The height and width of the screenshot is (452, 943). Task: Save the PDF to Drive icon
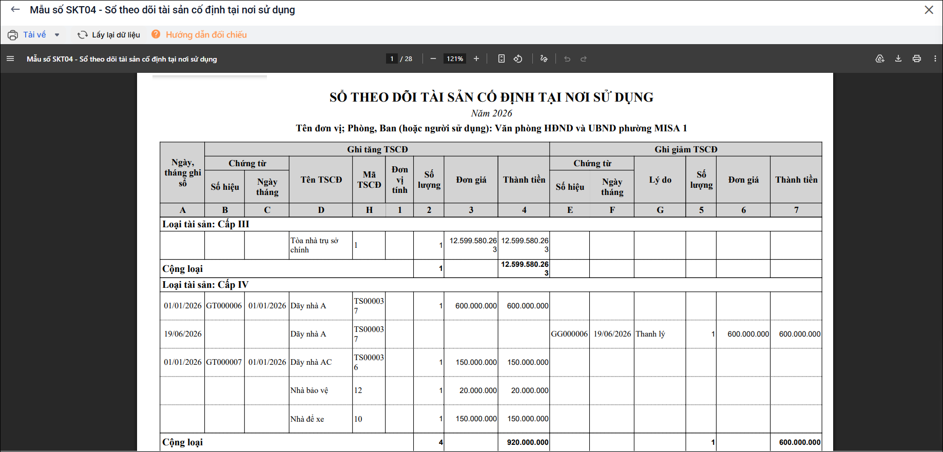click(880, 59)
